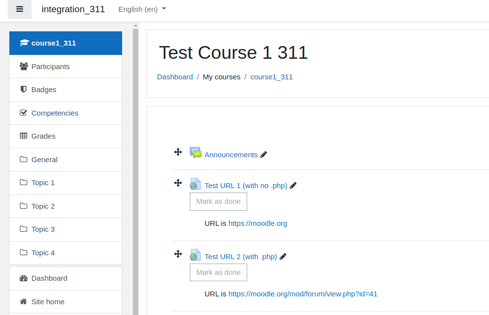
Task: Click the folder icon beside Topic 1
Action: coord(24,182)
